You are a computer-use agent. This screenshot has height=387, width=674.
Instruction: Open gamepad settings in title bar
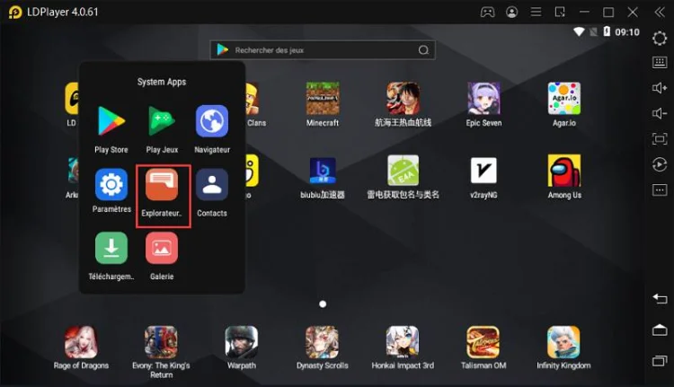tap(487, 12)
